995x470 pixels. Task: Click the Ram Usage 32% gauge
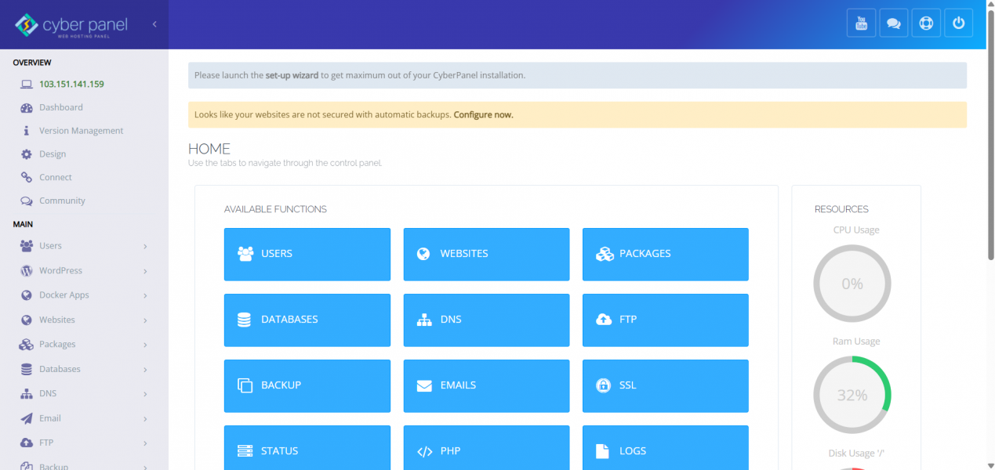852,395
